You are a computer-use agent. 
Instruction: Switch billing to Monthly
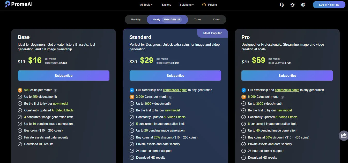[136, 19]
